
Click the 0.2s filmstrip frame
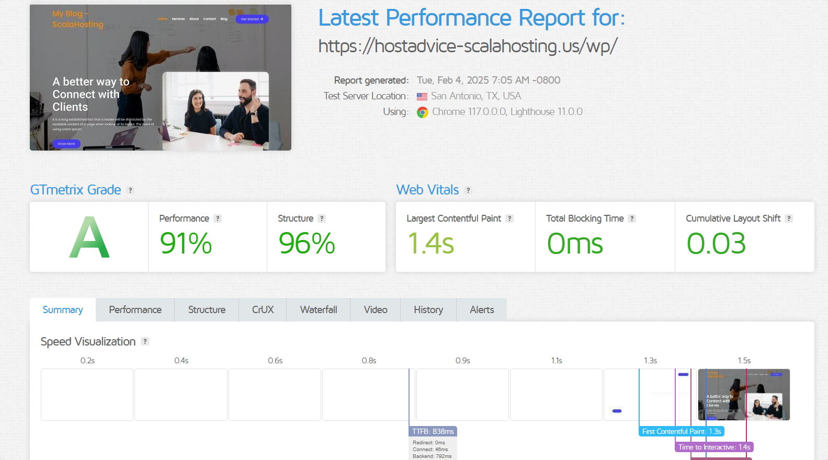(x=87, y=395)
